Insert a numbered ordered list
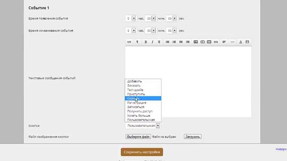Image resolution: width=287 pixels, height=161 pixels. point(174,42)
